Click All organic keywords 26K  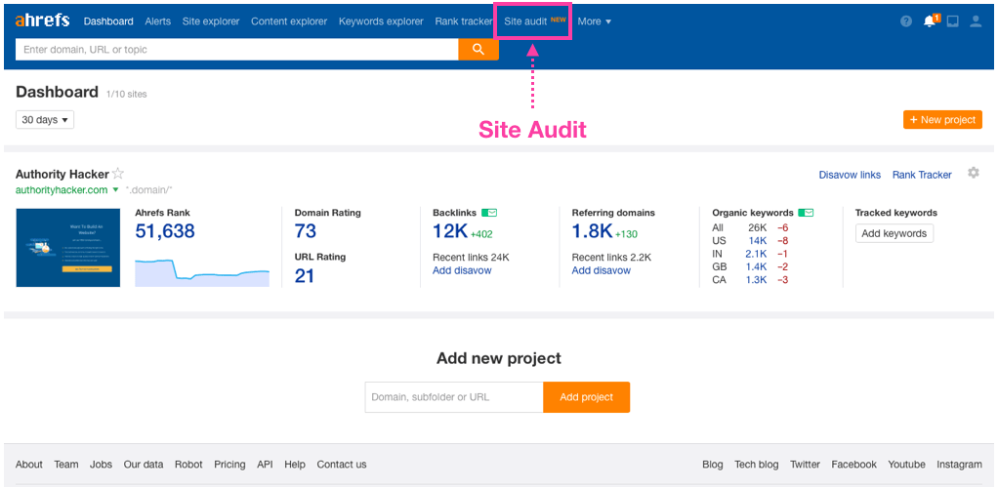click(x=758, y=227)
